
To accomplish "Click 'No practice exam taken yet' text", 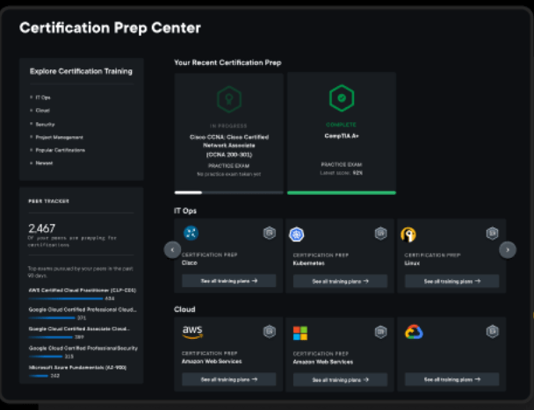I will pyautogui.click(x=229, y=175).
